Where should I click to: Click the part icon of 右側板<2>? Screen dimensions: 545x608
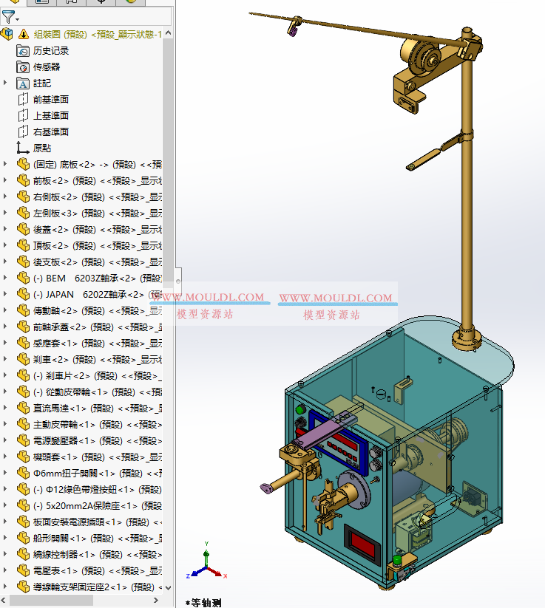(23, 197)
